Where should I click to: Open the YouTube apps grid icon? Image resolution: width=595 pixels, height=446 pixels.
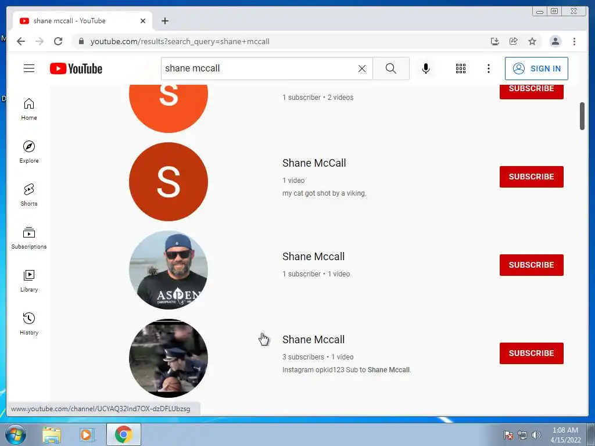[x=461, y=69]
